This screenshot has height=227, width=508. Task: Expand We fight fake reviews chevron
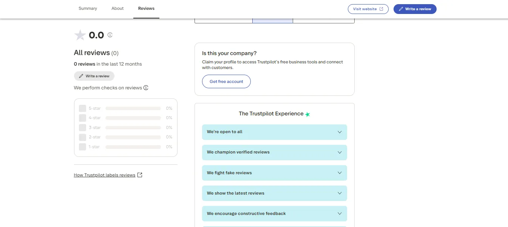340,173
